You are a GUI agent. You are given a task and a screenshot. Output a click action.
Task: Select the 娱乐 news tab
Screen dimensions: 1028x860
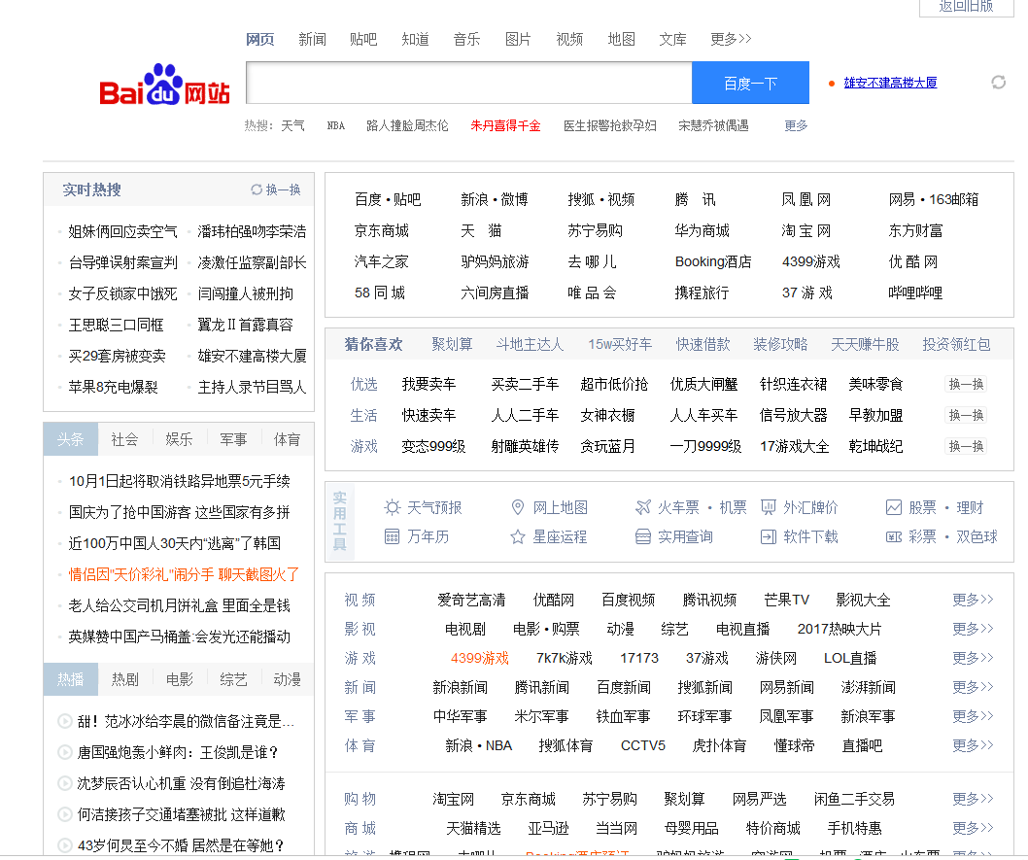click(179, 439)
